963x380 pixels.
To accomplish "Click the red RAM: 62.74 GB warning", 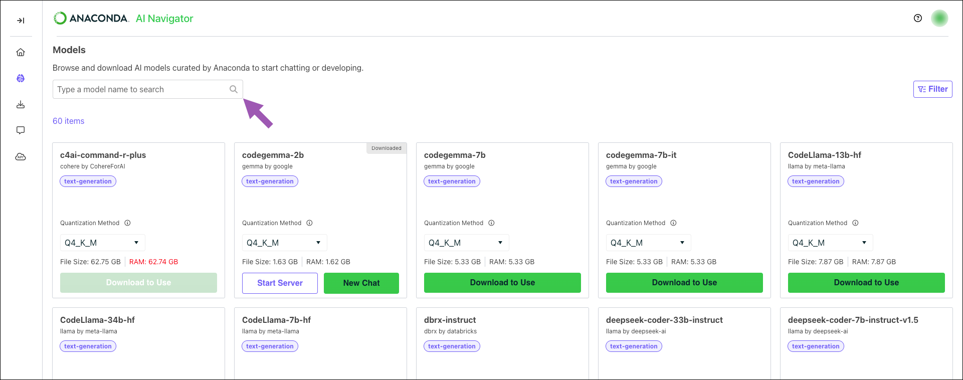I will (154, 262).
